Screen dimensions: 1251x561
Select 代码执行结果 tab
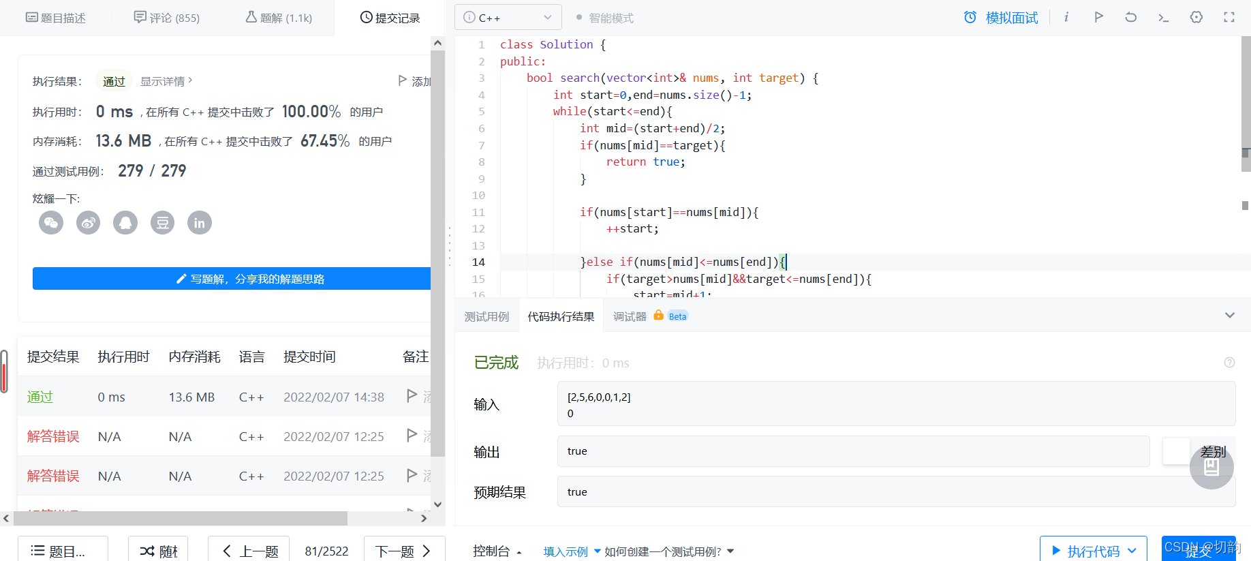pos(561,316)
